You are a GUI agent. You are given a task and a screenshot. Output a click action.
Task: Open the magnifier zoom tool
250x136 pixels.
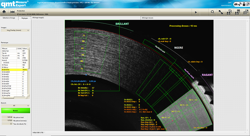coord(212,12)
